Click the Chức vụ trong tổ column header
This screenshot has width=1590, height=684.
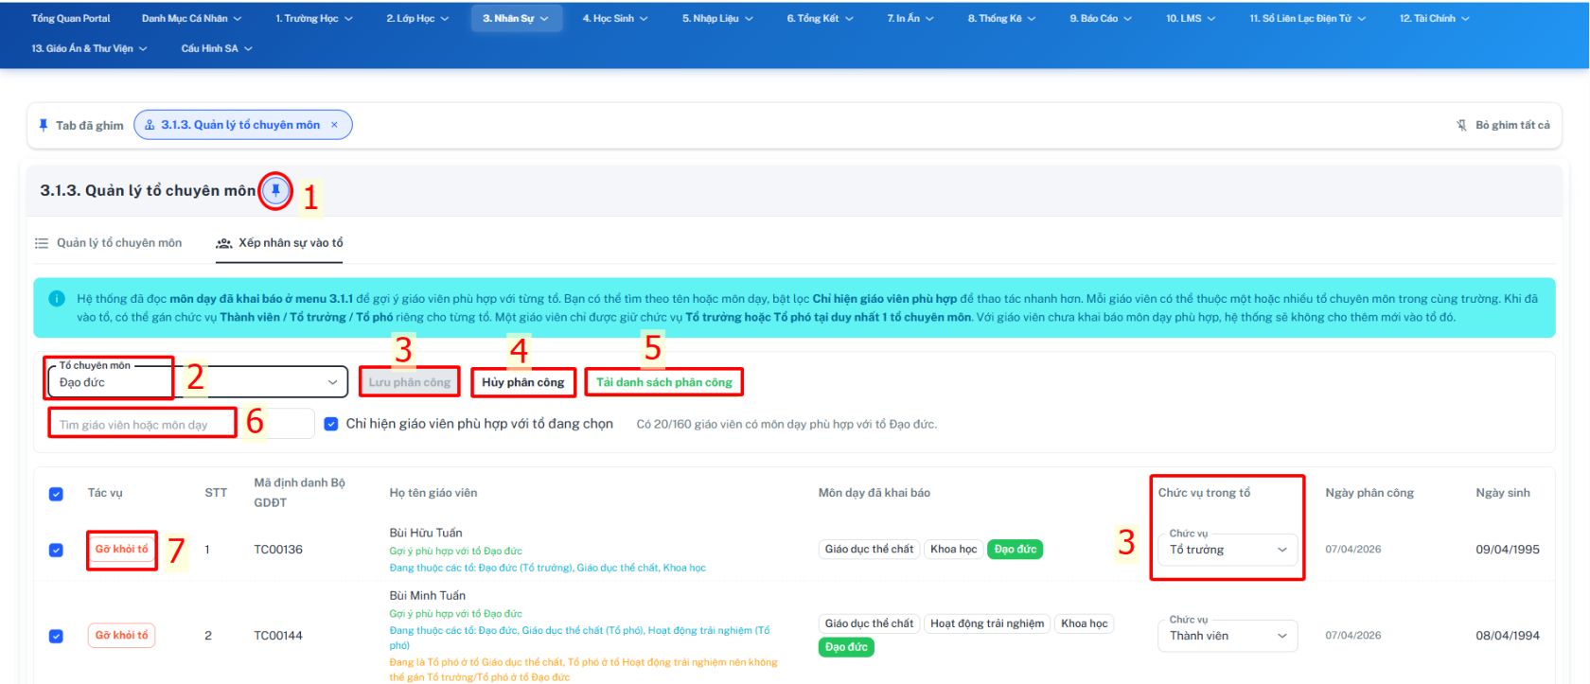click(x=1204, y=493)
